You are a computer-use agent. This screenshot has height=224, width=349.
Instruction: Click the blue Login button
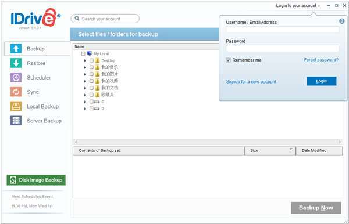(x=322, y=81)
